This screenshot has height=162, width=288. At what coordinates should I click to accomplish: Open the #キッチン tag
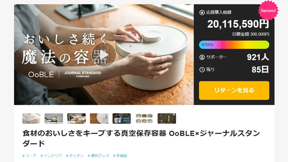[x=75, y=156]
